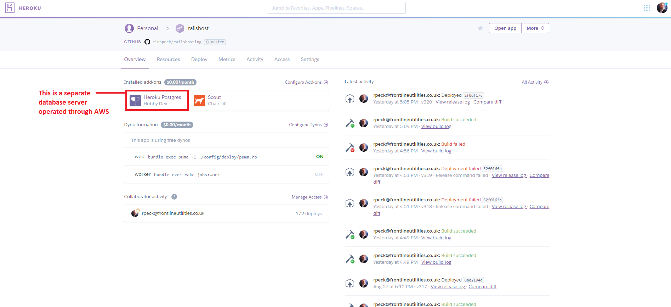The height and width of the screenshot is (307, 671).
Task: View build log for 5:04 PM build
Action: (x=436, y=127)
